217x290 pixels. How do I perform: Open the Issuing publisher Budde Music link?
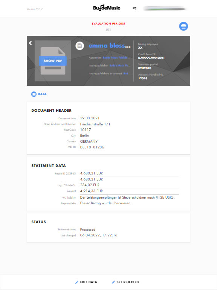[x=120, y=65]
